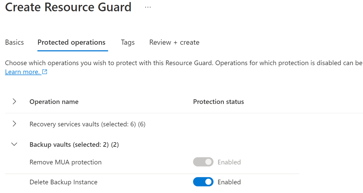The image size is (363, 193).
Task: Switch to the Basics tab
Action: (14, 42)
